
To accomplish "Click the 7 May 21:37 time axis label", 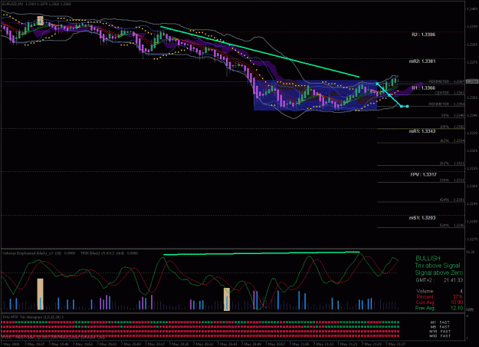I will 395,344.
